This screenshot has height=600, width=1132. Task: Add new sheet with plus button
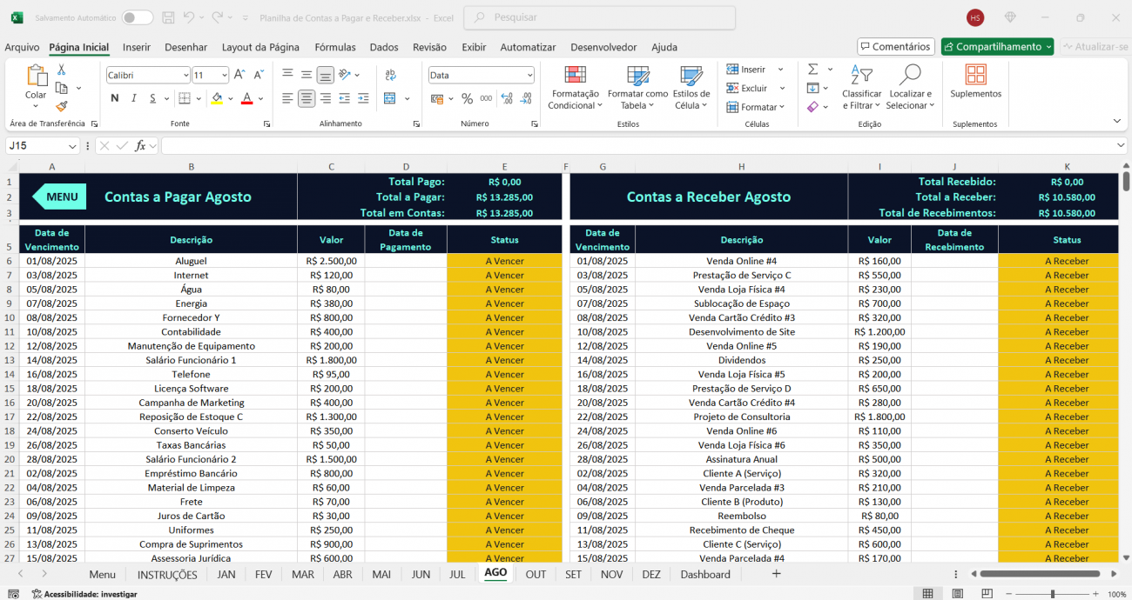point(776,574)
